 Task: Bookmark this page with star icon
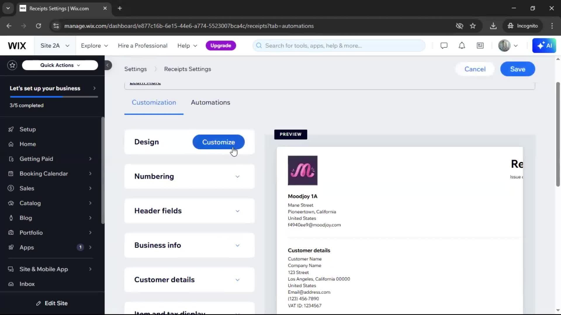[473, 26]
